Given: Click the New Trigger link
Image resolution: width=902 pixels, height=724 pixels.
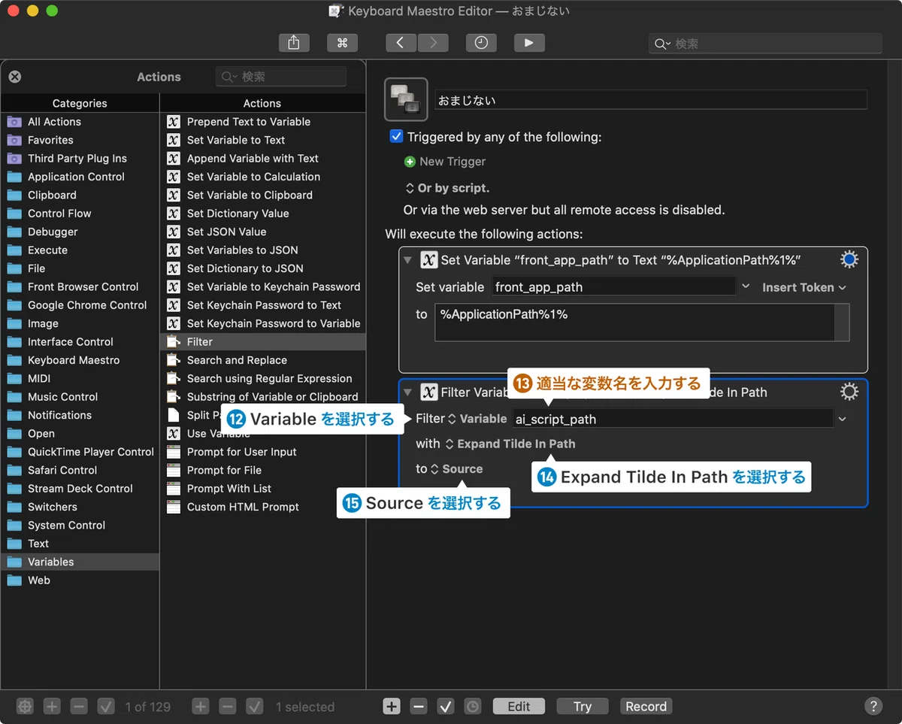Looking at the screenshot, I should tap(453, 162).
